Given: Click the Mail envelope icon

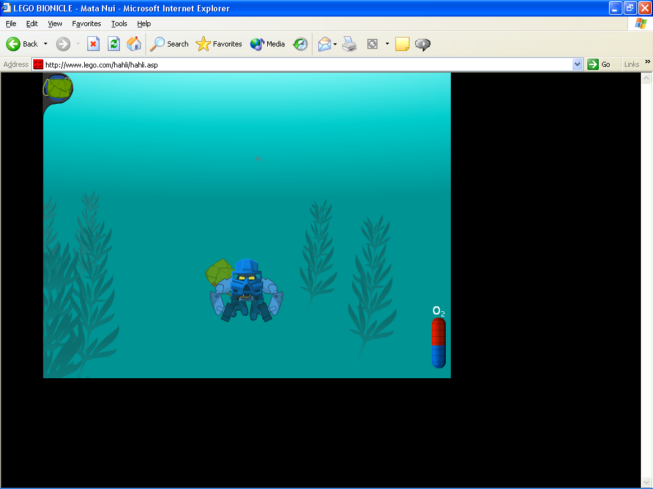Looking at the screenshot, I should click(325, 44).
